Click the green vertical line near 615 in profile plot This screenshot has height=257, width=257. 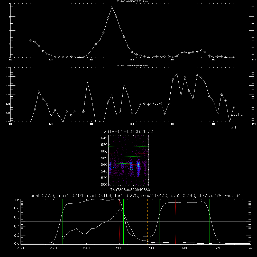(209, 221)
